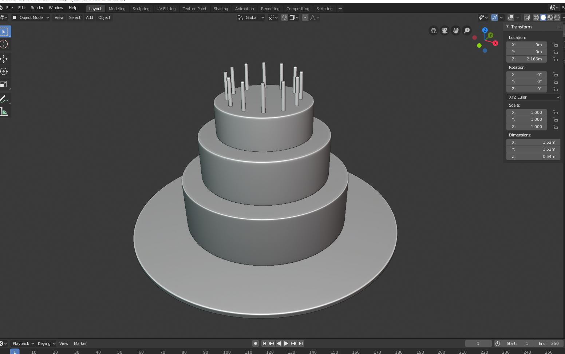The height and width of the screenshot is (354, 565).
Task: Open the Render menu
Action: tap(37, 8)
